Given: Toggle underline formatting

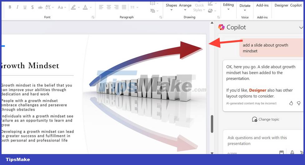Looking at the screenshot, I should pyautogui.click(x=25, y=7).
